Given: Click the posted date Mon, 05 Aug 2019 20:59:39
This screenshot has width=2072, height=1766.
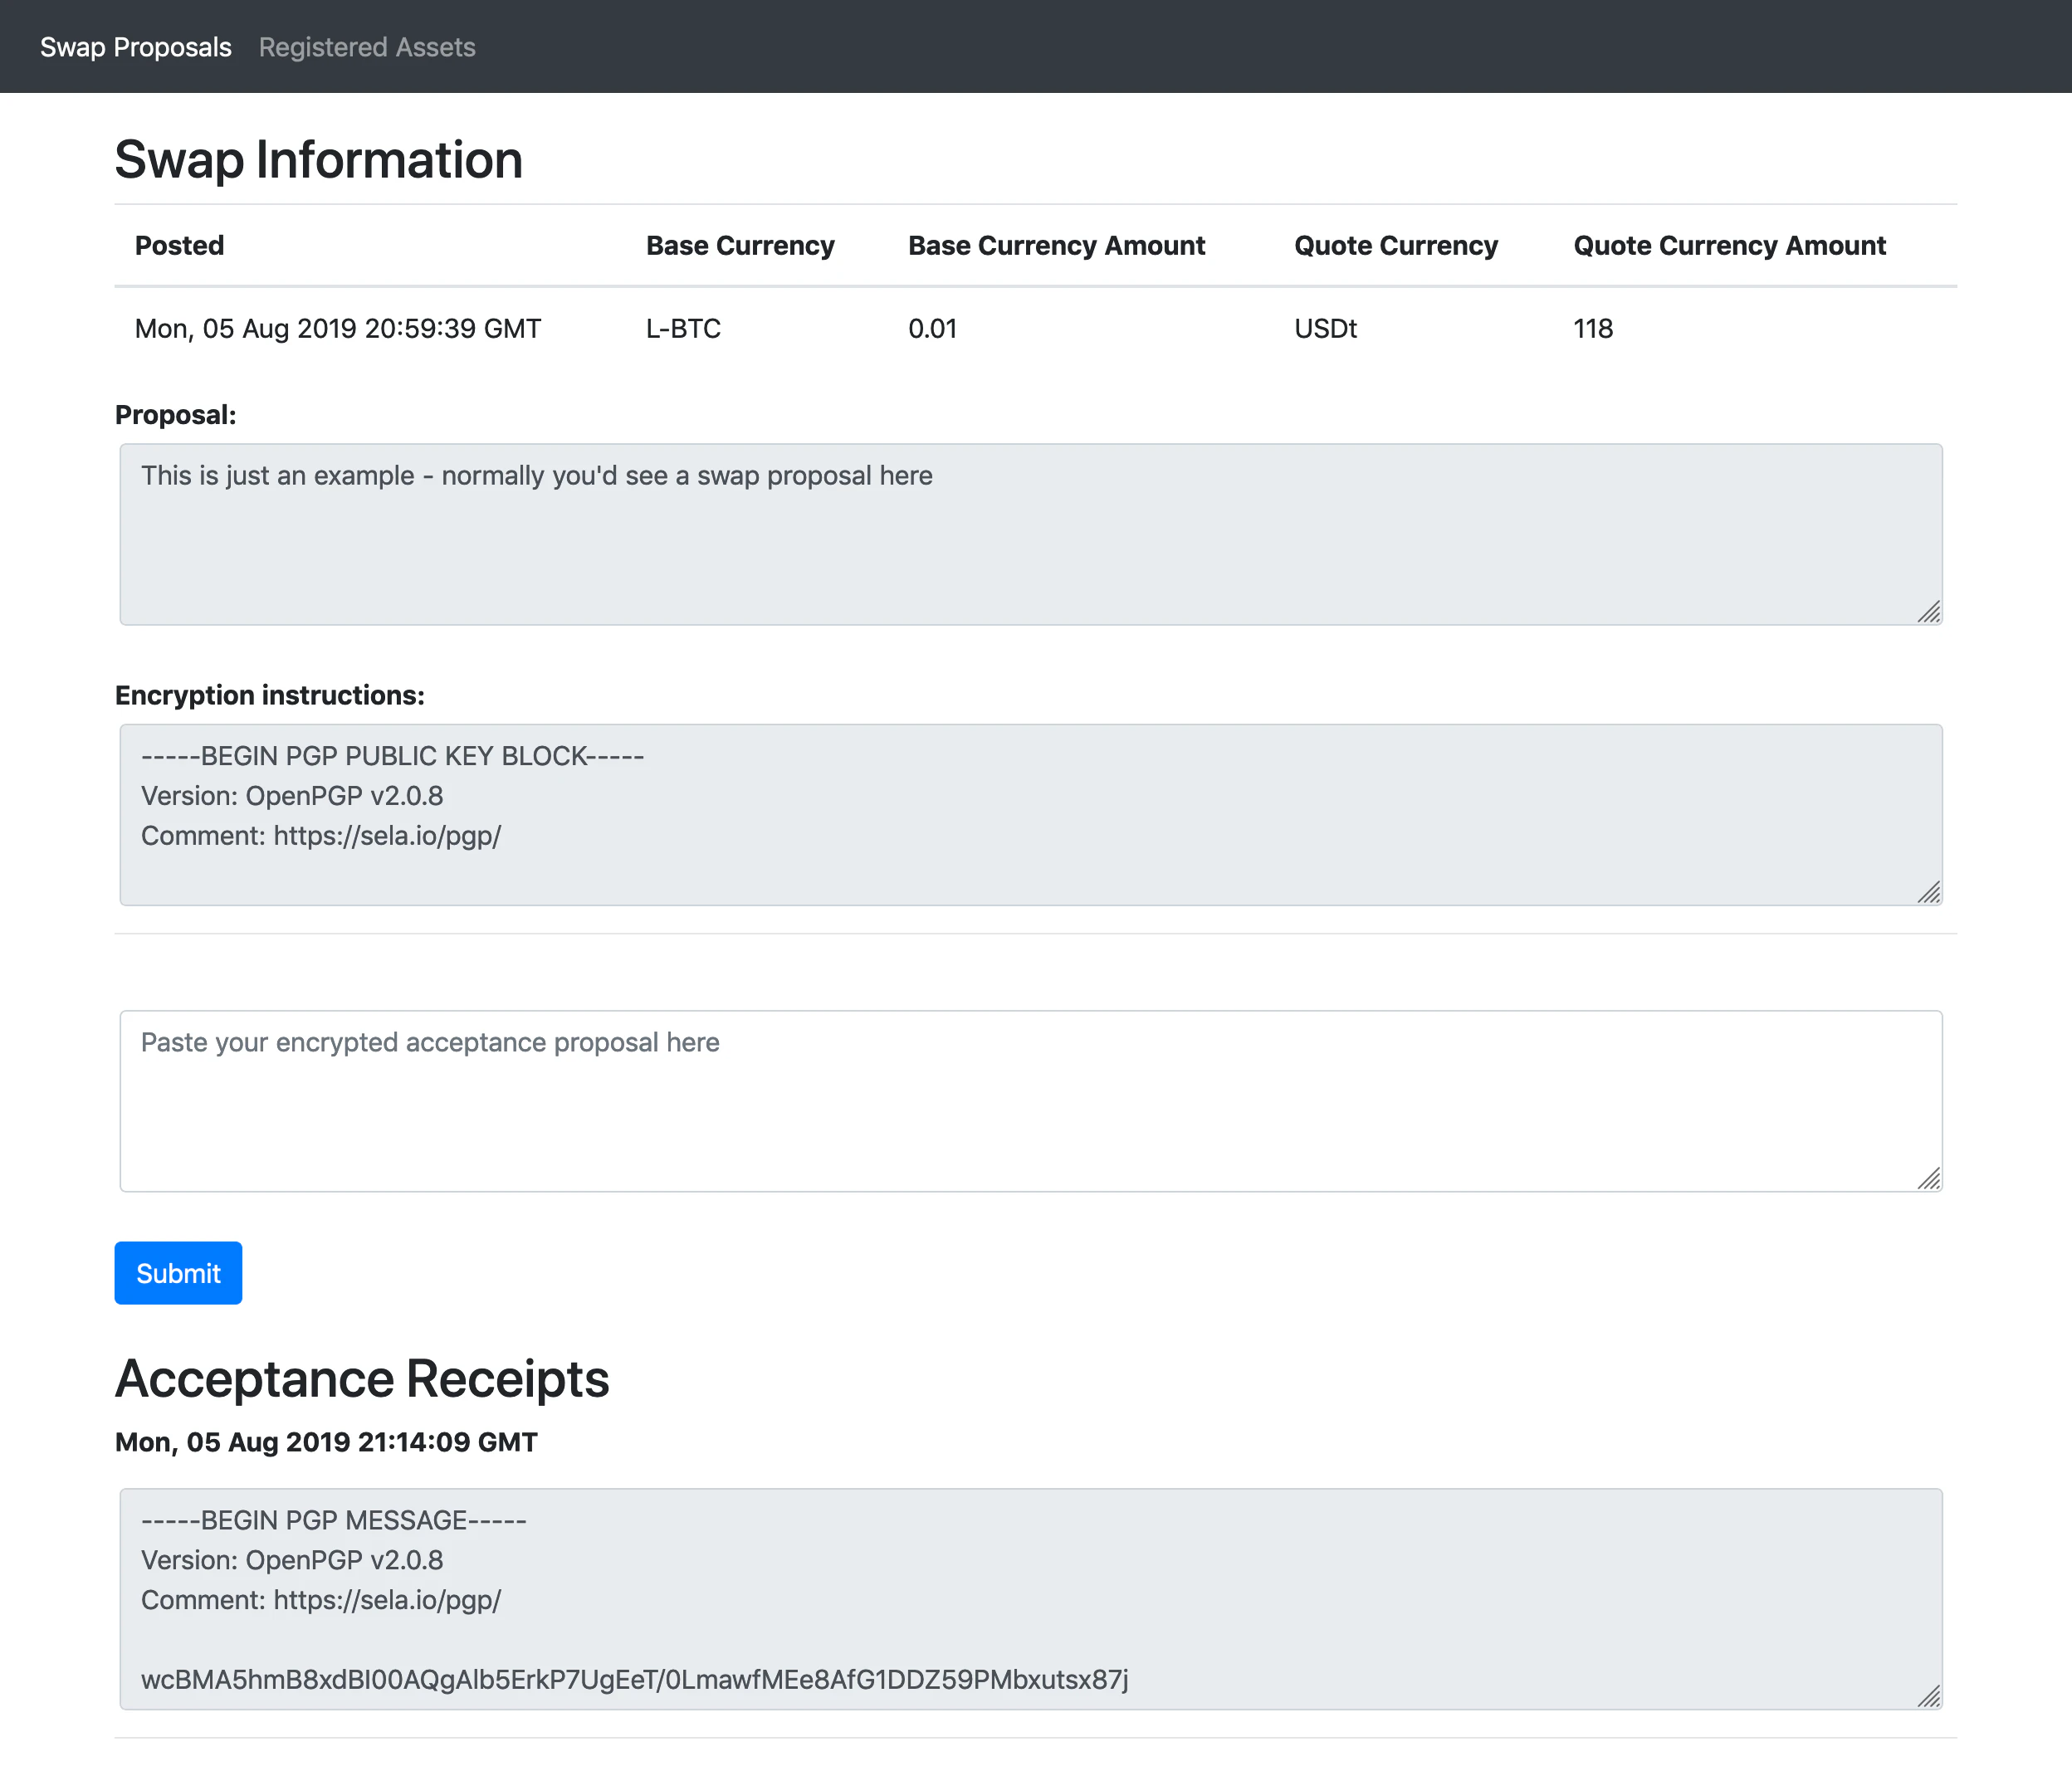Looking at the screenshot, I should coord(337,329).
